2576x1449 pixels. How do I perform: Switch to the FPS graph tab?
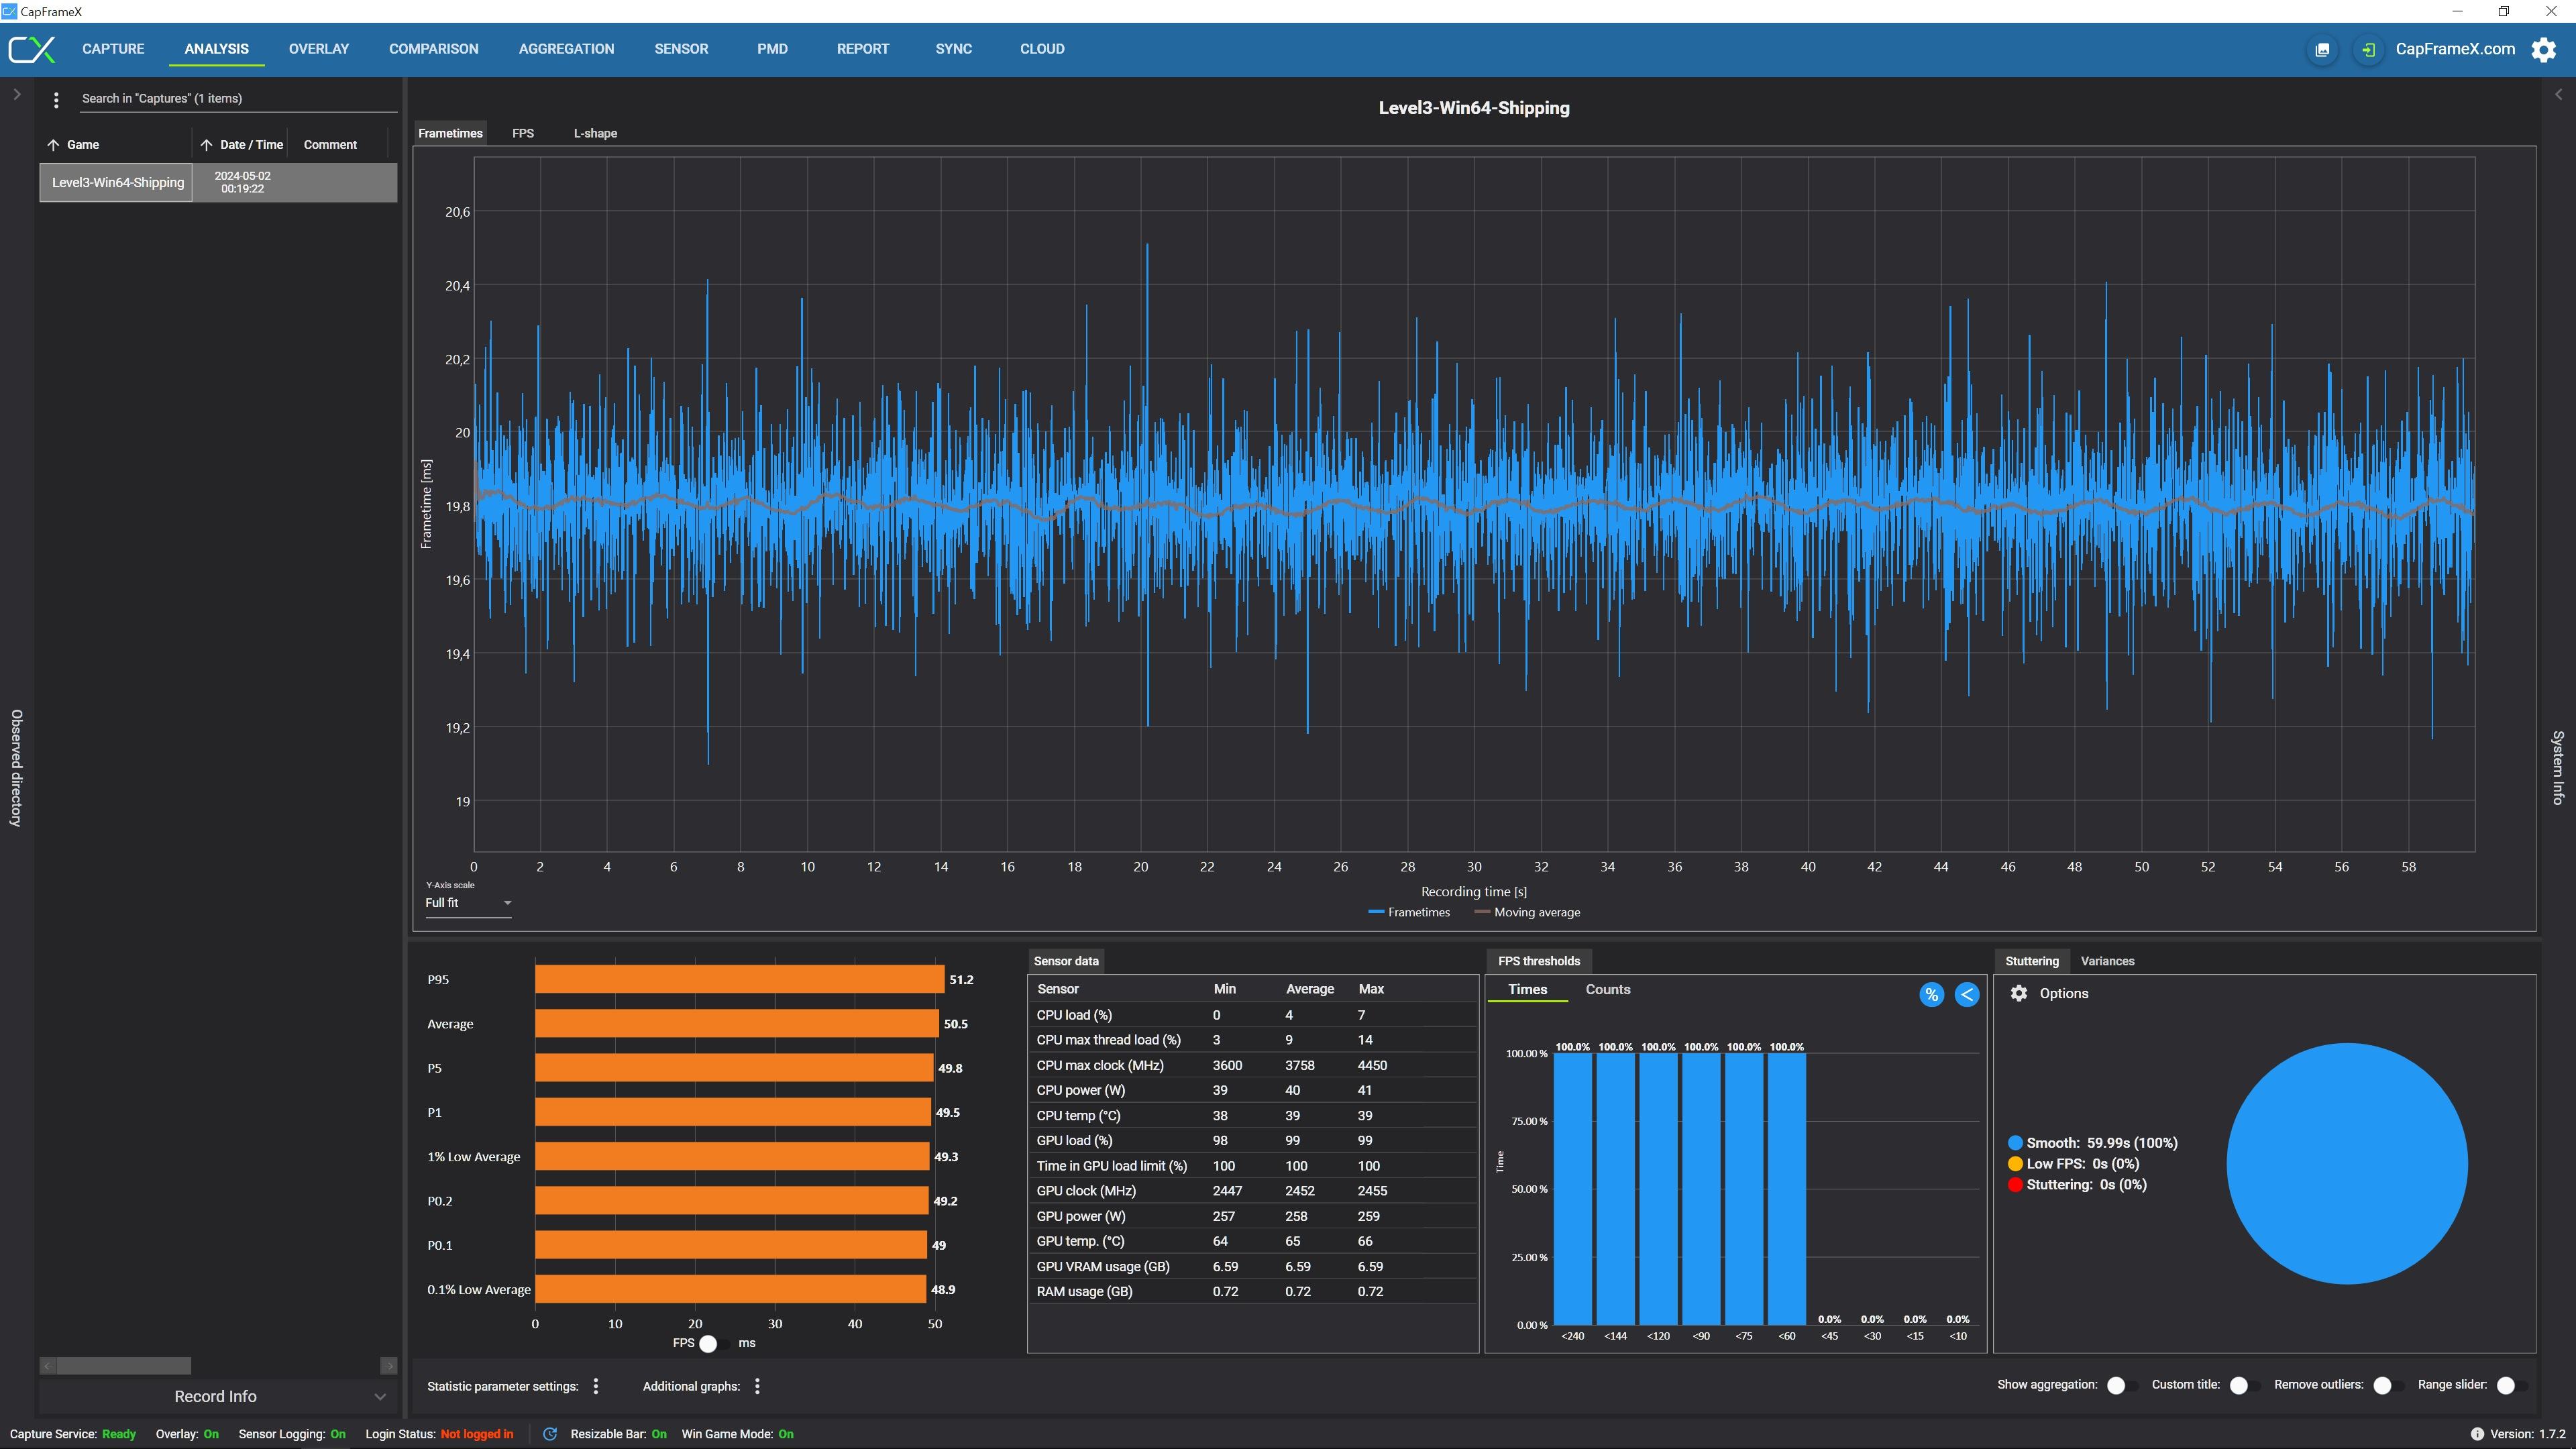point(523,133)
